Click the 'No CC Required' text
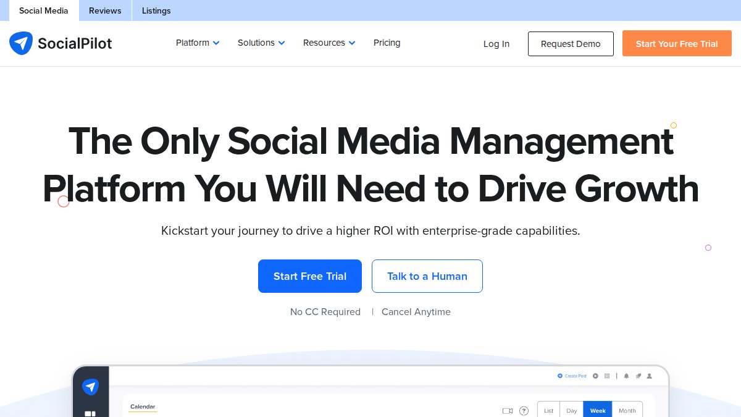Screen dimensions: 741x417 325,312
